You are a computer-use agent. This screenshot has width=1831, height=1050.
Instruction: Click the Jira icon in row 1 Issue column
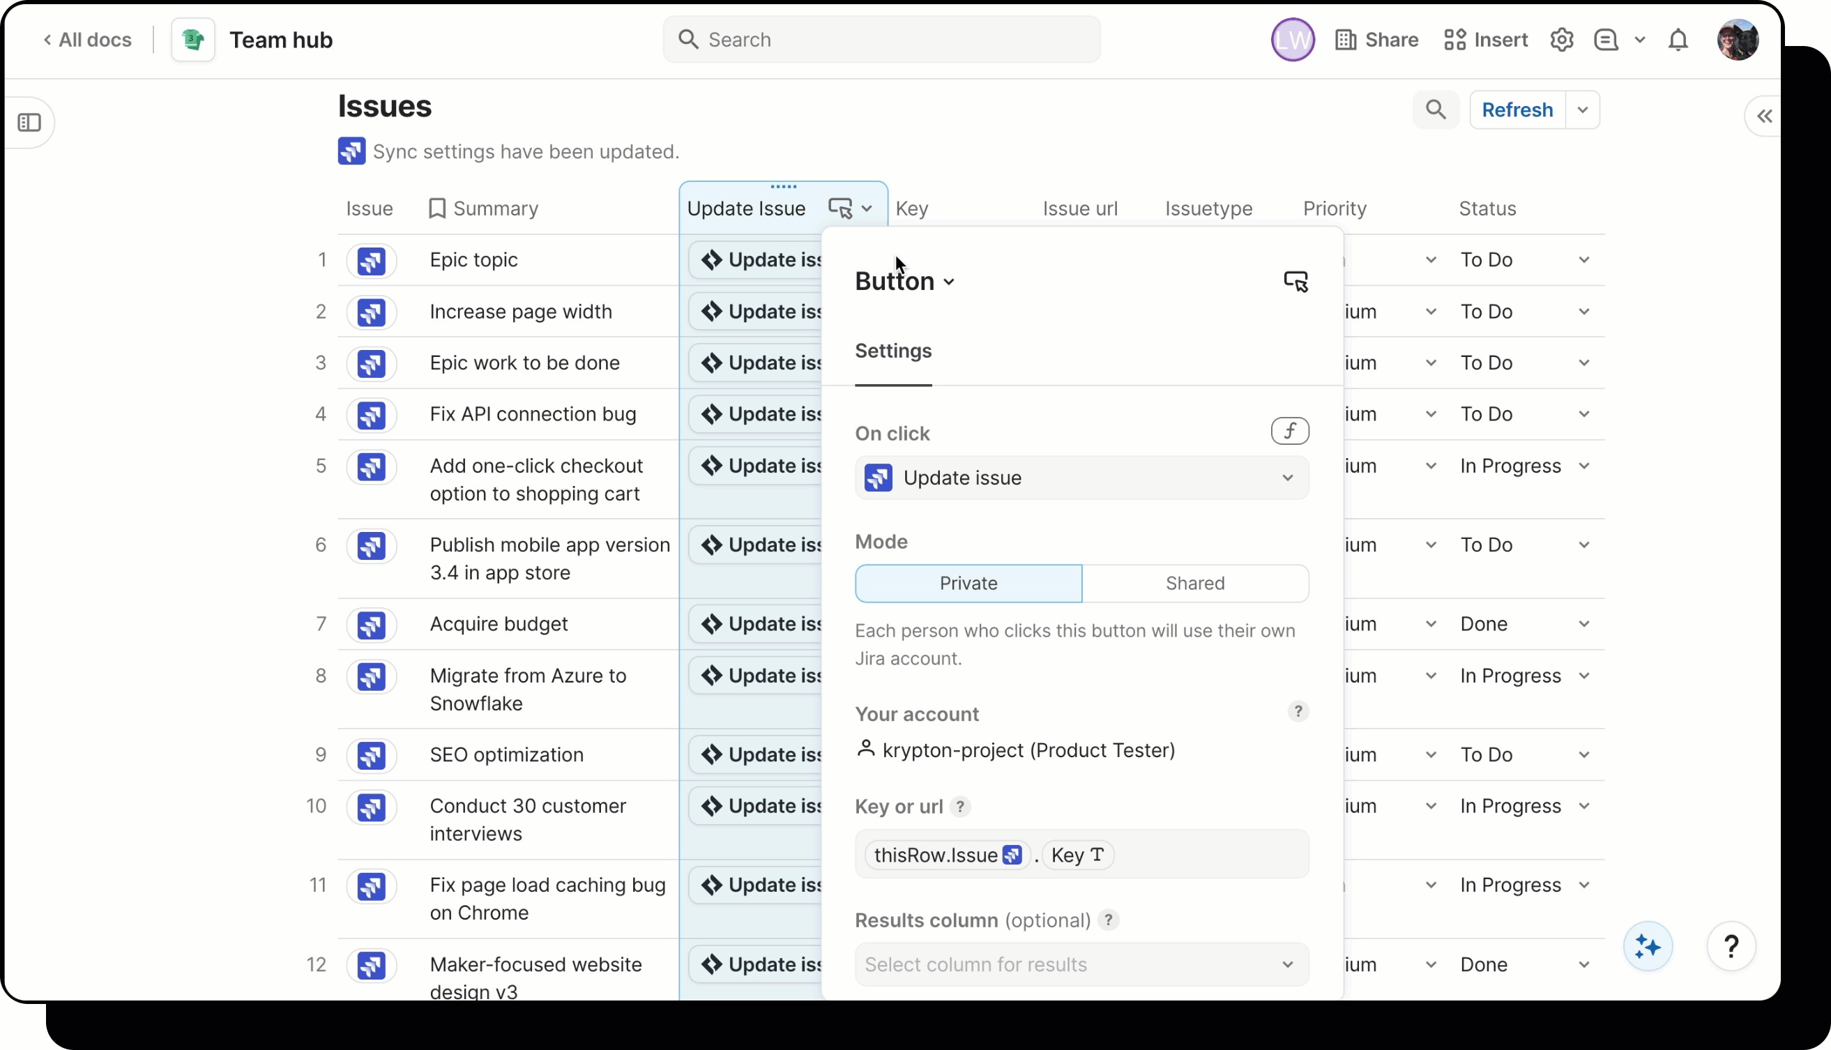(372, 260)
